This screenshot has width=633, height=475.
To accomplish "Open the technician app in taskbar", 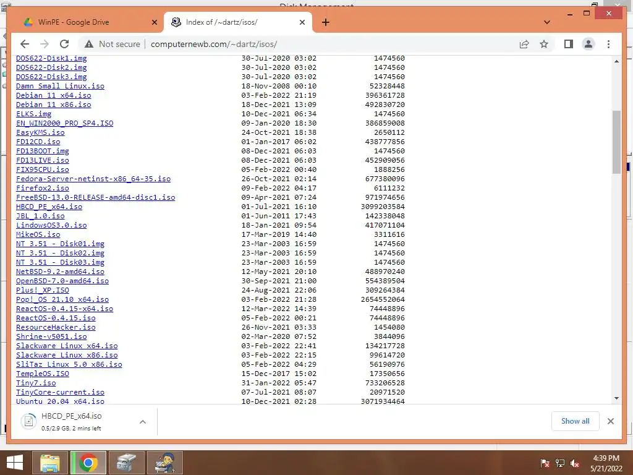I will pyautogui.click(x=165, y=463).
